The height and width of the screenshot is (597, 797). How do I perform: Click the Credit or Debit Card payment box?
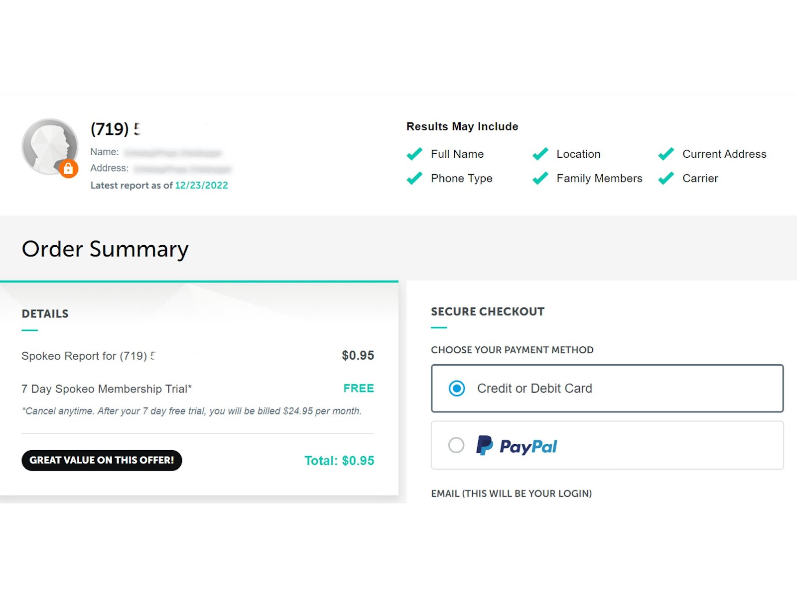(x=607, y=388)
